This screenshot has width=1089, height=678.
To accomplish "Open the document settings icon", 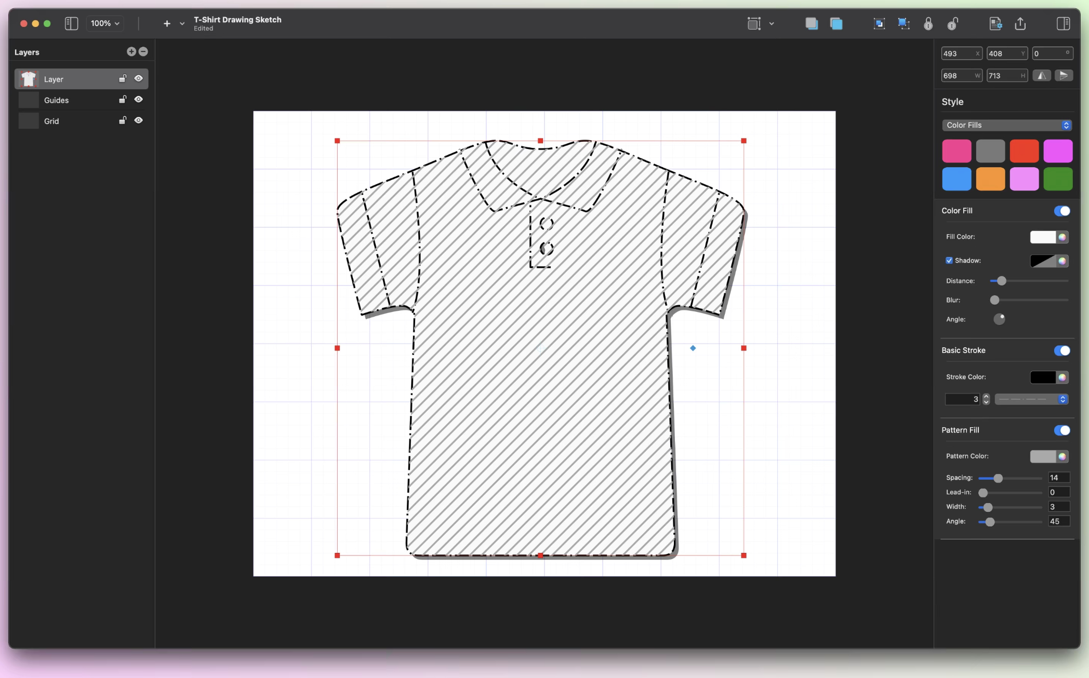I will coord(995,23).
